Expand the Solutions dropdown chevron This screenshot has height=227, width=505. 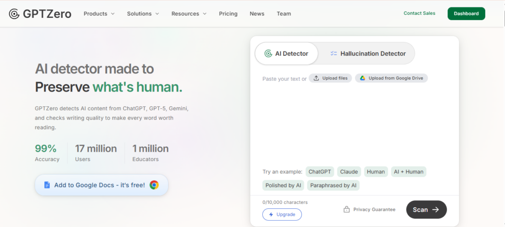157,14
